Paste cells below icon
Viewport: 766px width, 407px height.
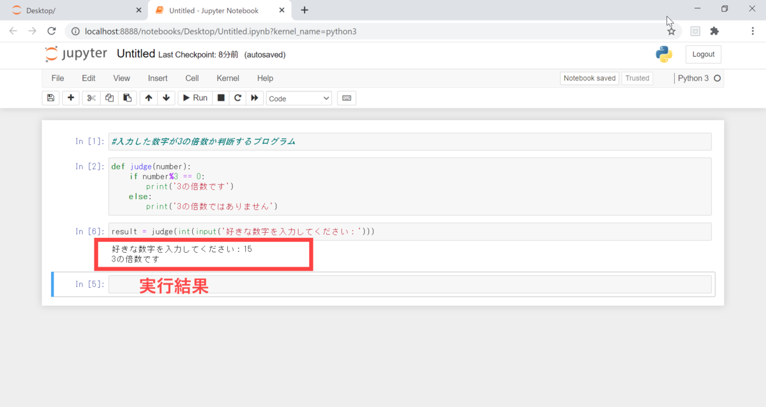[x=128, y=98]
